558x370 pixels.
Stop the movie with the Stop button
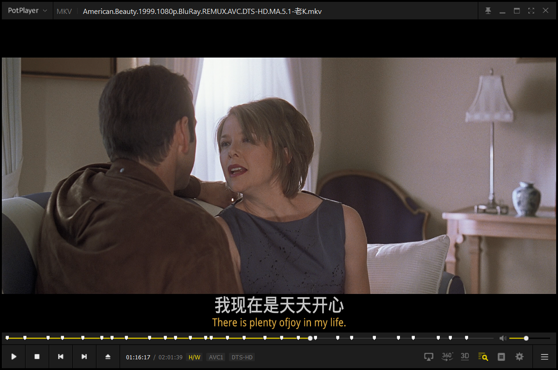(x=37, y=357)
